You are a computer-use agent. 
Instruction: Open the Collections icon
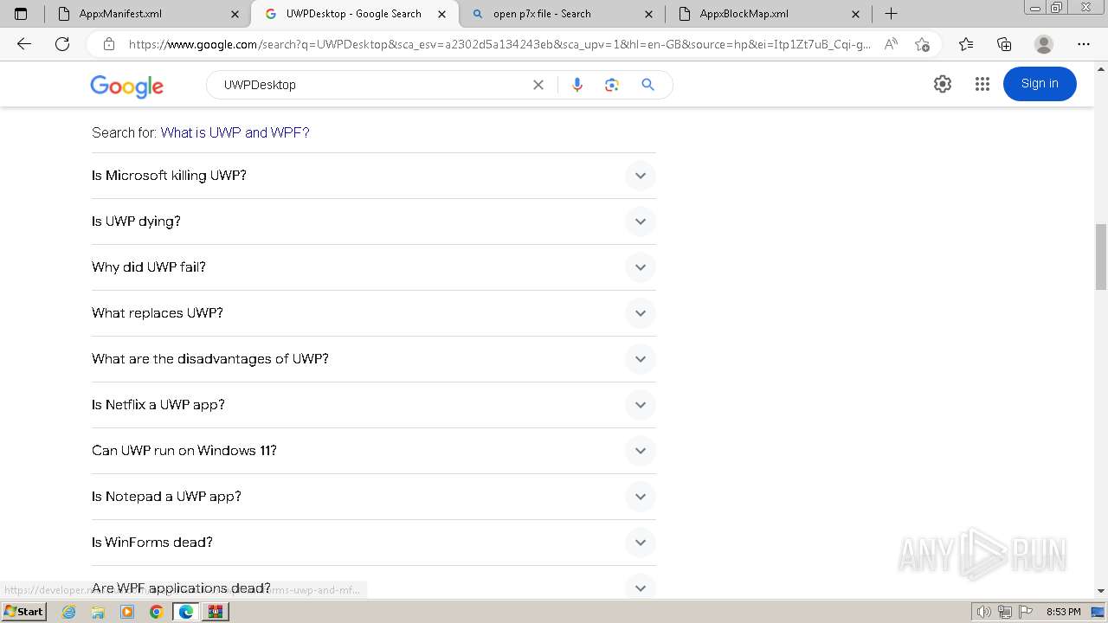pyautogui.click(x=1004, y=44)
